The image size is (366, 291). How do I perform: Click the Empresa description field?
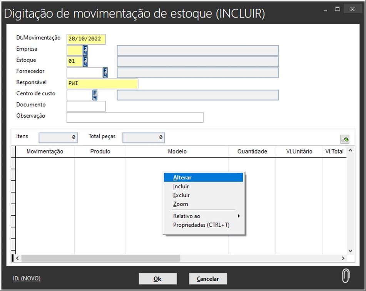[198, 50]
